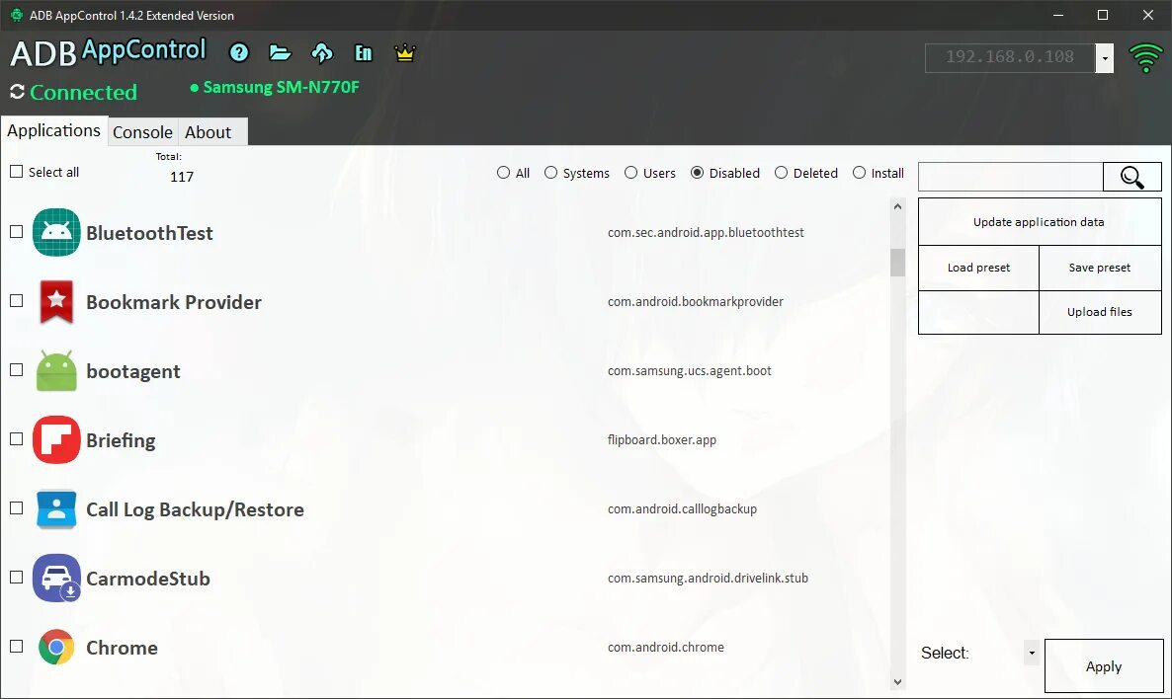Click com.sec.android.app.bluetoothtest package name
The width and height of the screenshot is (1172, 699).
[706, 232]
